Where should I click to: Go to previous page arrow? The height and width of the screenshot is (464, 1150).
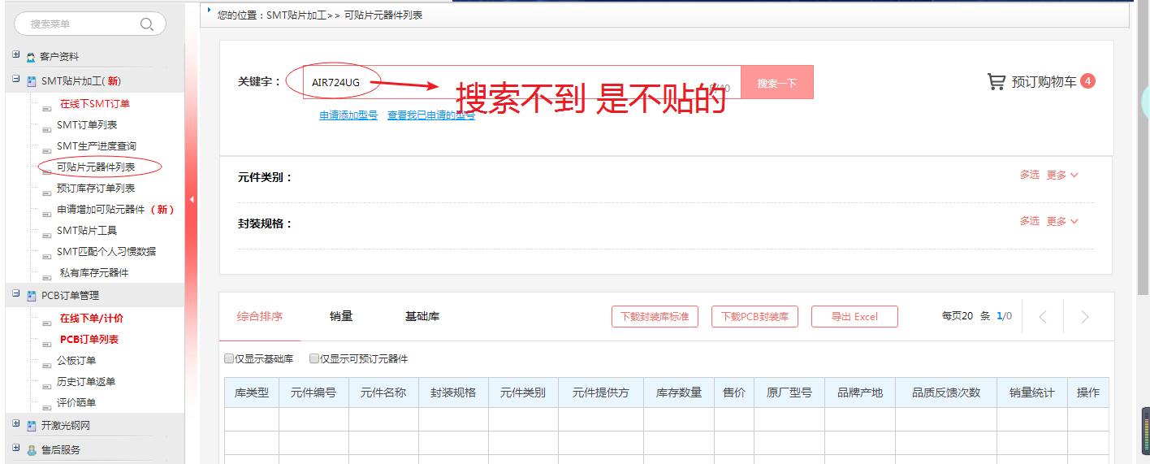(x=1043, y=317)
